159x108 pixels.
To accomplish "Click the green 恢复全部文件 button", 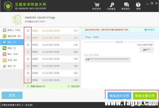I will tap(145, 96).
